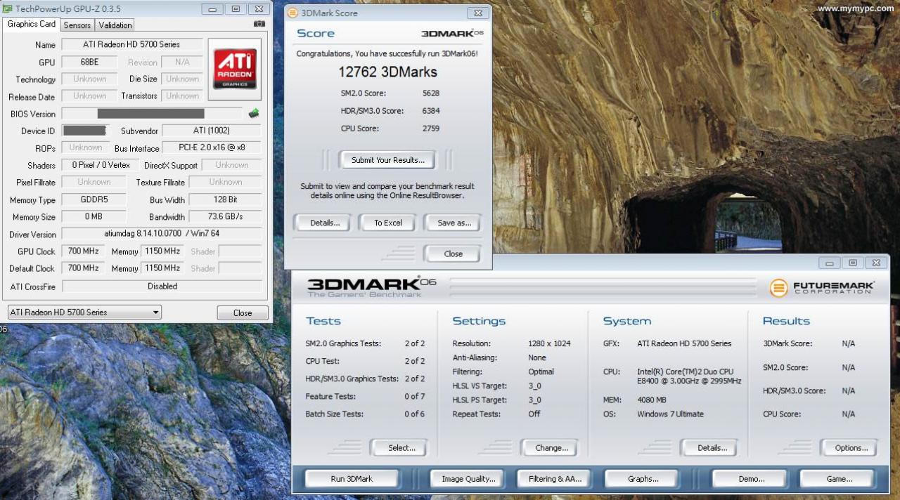Click the GPU-Z title bar application icon
The image size is (900, 500).
tap(8, 8)
